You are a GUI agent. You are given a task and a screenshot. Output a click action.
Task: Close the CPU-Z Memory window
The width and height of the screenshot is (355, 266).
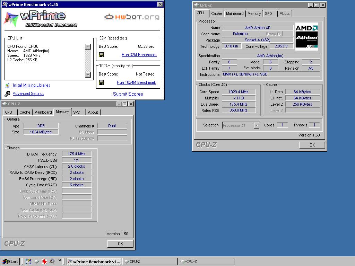coord(131,104)
